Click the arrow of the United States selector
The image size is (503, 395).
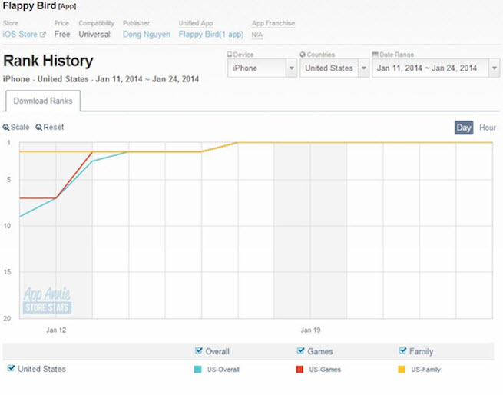(x=363, y=68)
